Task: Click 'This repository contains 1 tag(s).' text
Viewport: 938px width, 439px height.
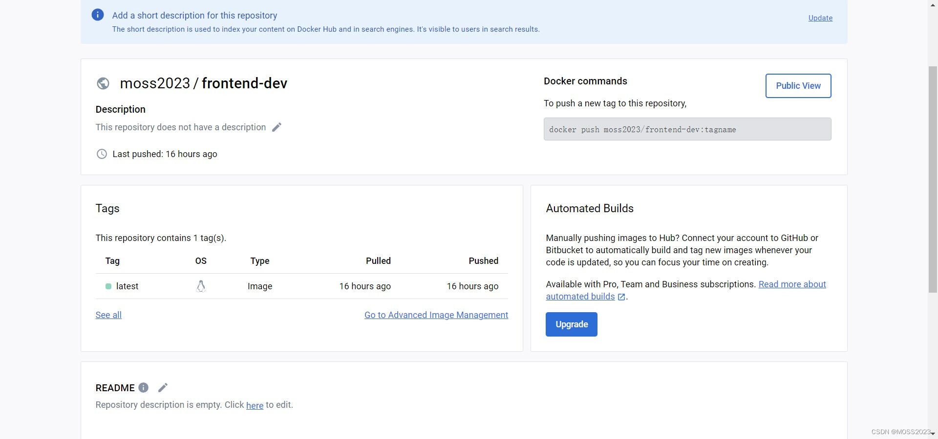Action: [x=161, y=238]
